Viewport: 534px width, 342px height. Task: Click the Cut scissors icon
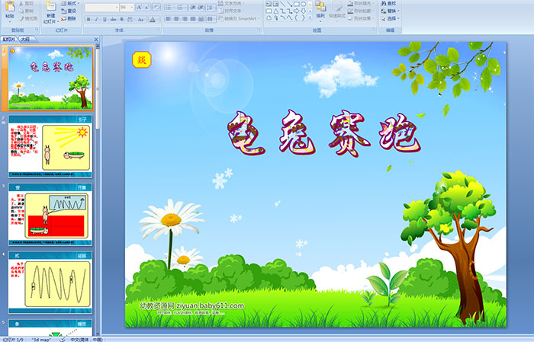(21, 3)
